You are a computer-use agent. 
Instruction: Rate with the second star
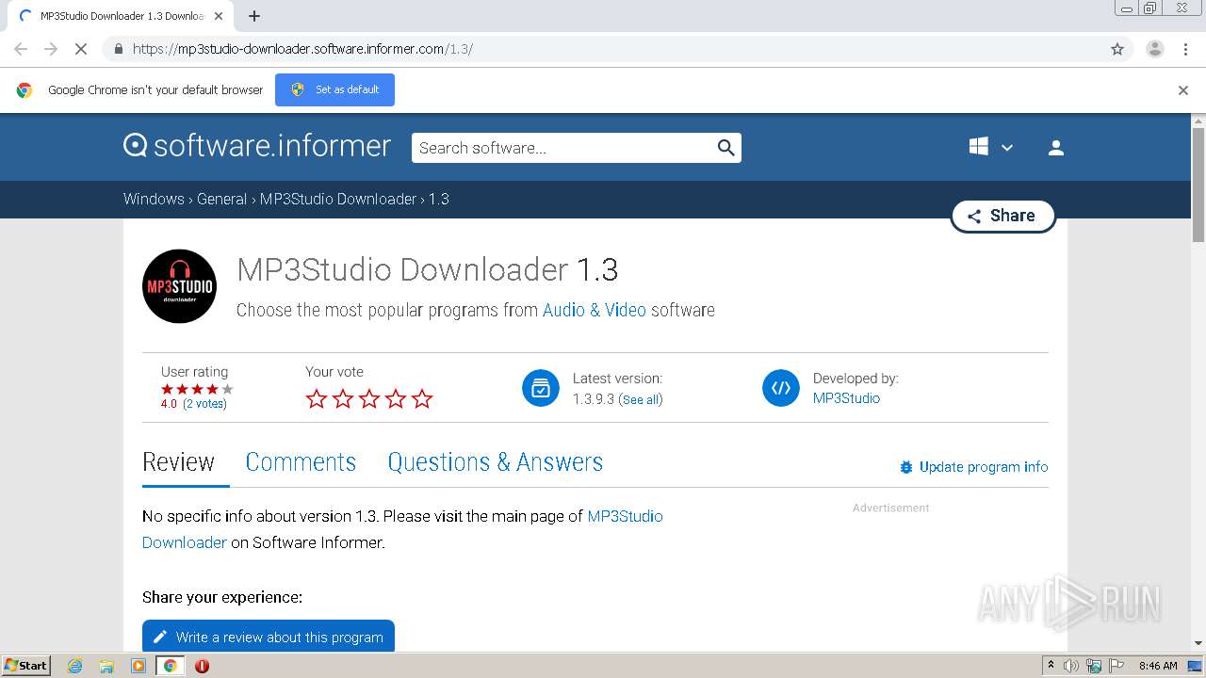pos(343,399)
